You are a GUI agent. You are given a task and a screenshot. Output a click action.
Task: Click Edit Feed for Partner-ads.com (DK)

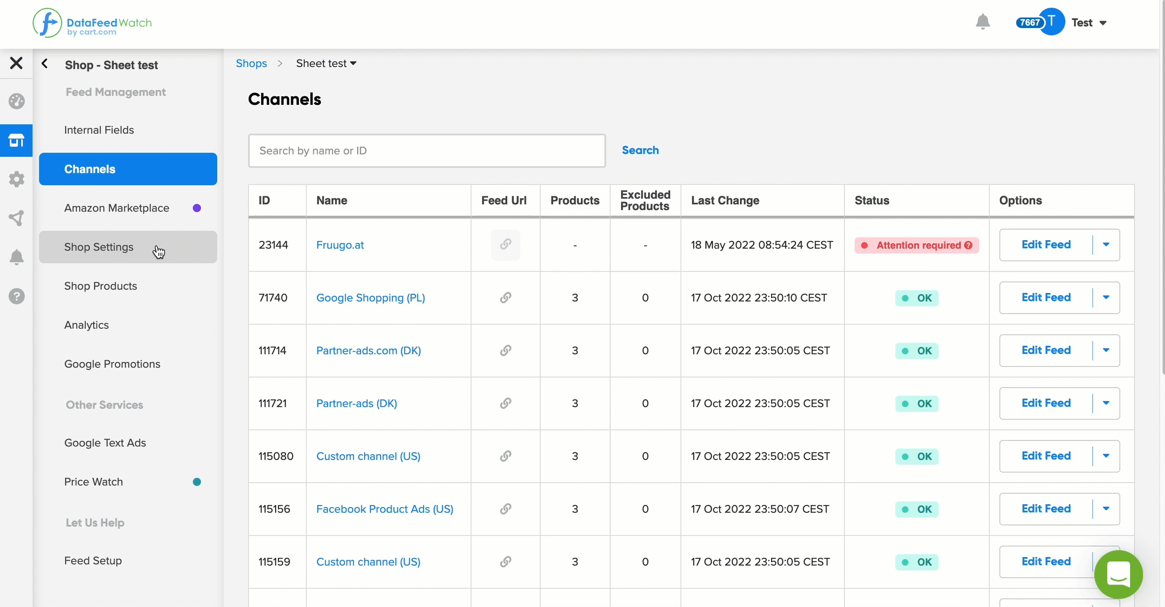pos(1046,351)
